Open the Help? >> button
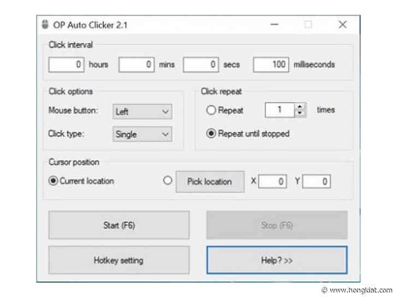 click(277, 260)
